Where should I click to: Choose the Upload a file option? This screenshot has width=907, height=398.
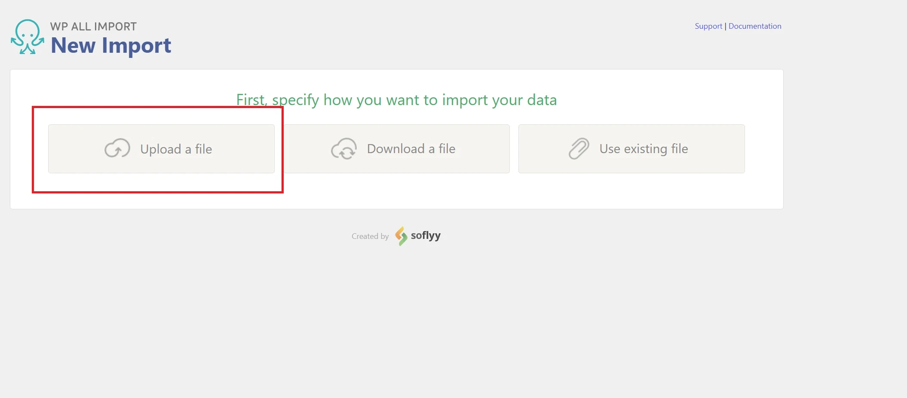[x=161, y=149]
